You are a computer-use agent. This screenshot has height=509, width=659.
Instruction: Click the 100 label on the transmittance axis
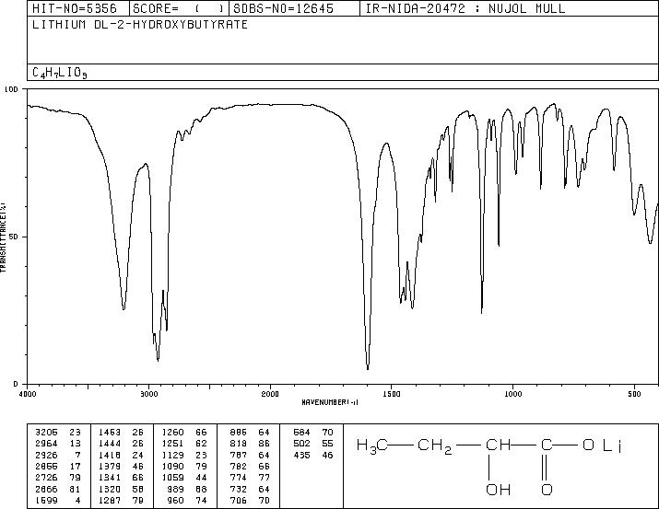12,89
